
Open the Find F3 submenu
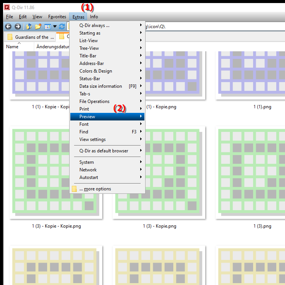(x=107, y=132)
